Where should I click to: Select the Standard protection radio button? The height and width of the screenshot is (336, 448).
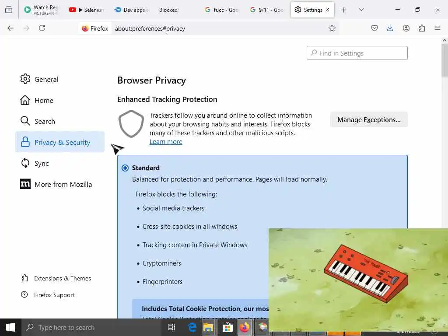coord(125,168)
